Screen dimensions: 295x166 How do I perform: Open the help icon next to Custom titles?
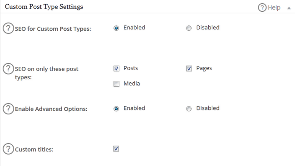click(x=8, y=149)
